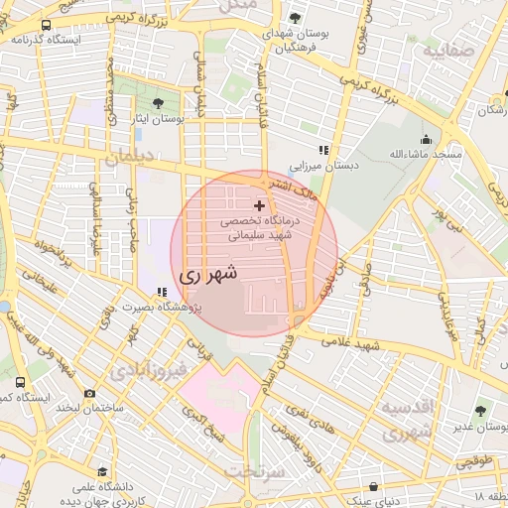The height and width of the screenshot is (508, 508).
Task: Click the graduation cap university icon
Action: click(102, 472)
